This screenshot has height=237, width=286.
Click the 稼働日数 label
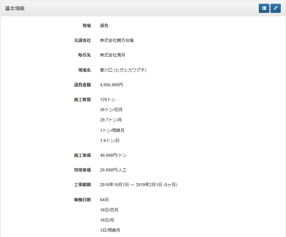[82, 200]
